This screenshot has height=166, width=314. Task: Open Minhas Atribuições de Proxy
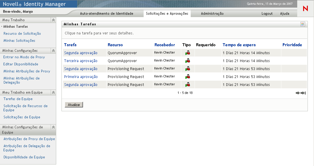tap(27, 71)
